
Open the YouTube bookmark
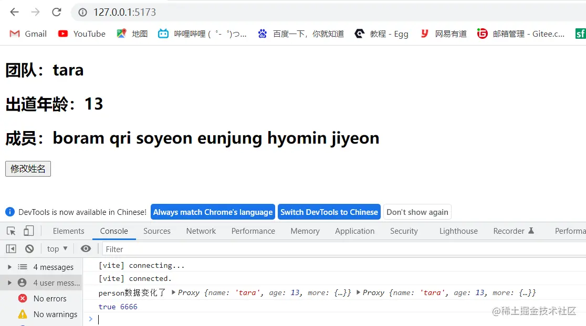coord(82,34)
